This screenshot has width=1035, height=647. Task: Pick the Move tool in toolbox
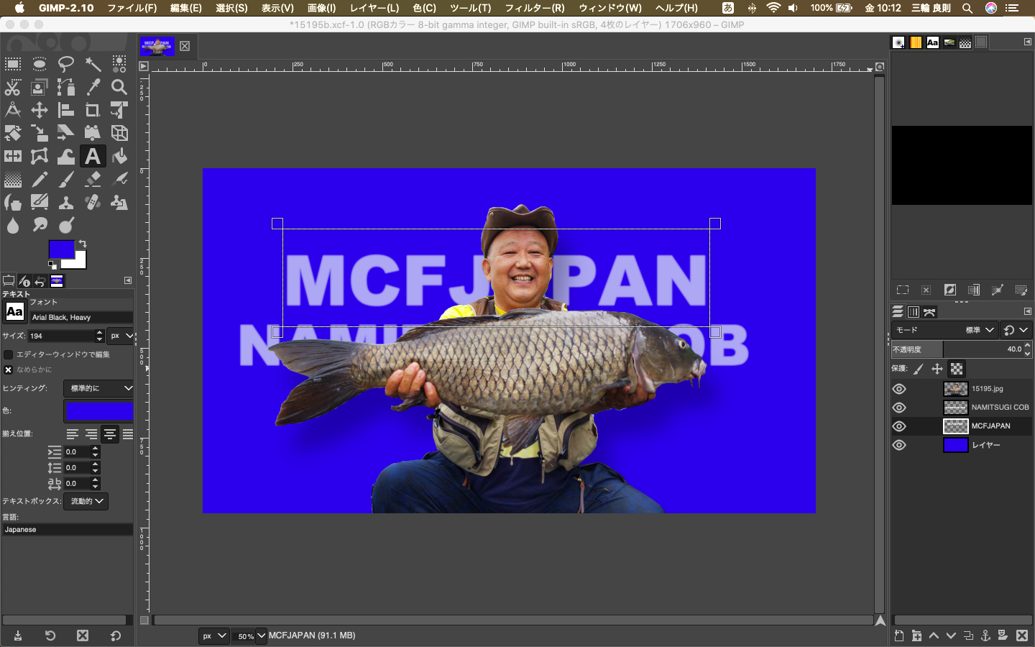pos(40,110)
